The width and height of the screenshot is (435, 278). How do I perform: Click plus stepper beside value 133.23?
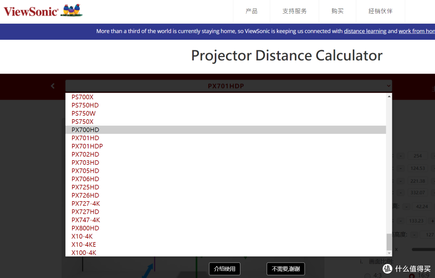pyautogui.click(x=432, y=221)
